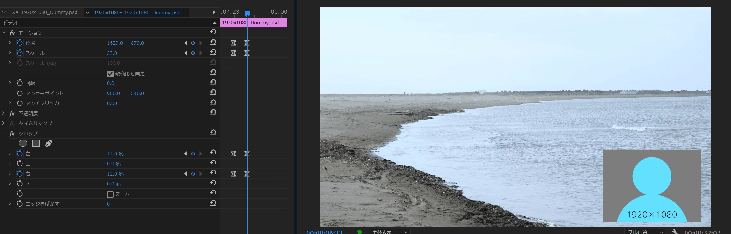Reset the エッジをぼかす parameter
This screenshot has height=234, width=731.
coord(213,203)
